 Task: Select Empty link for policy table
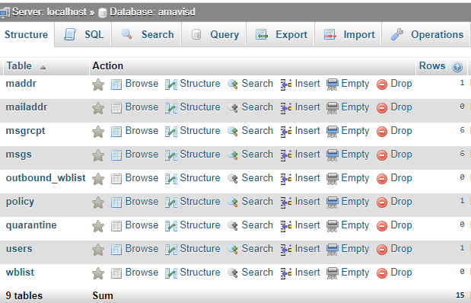tap(355, 202)
